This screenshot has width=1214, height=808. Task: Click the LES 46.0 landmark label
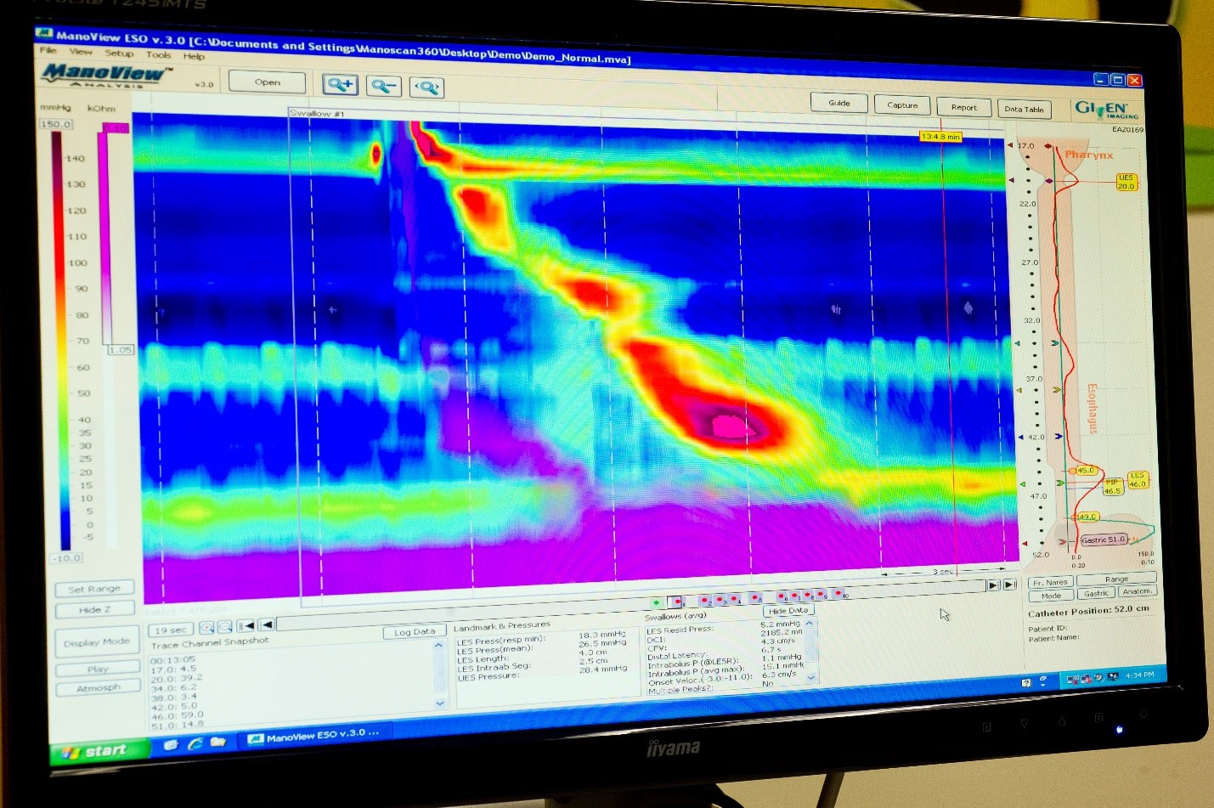pos(1138,480)
